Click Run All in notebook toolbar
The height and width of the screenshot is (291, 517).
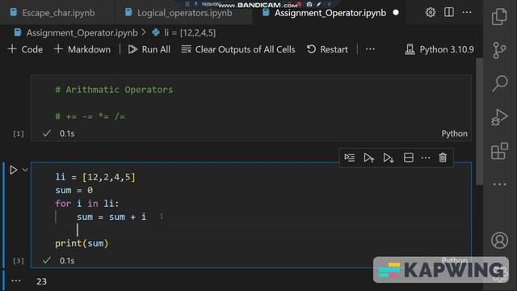(x=149, y=49)
